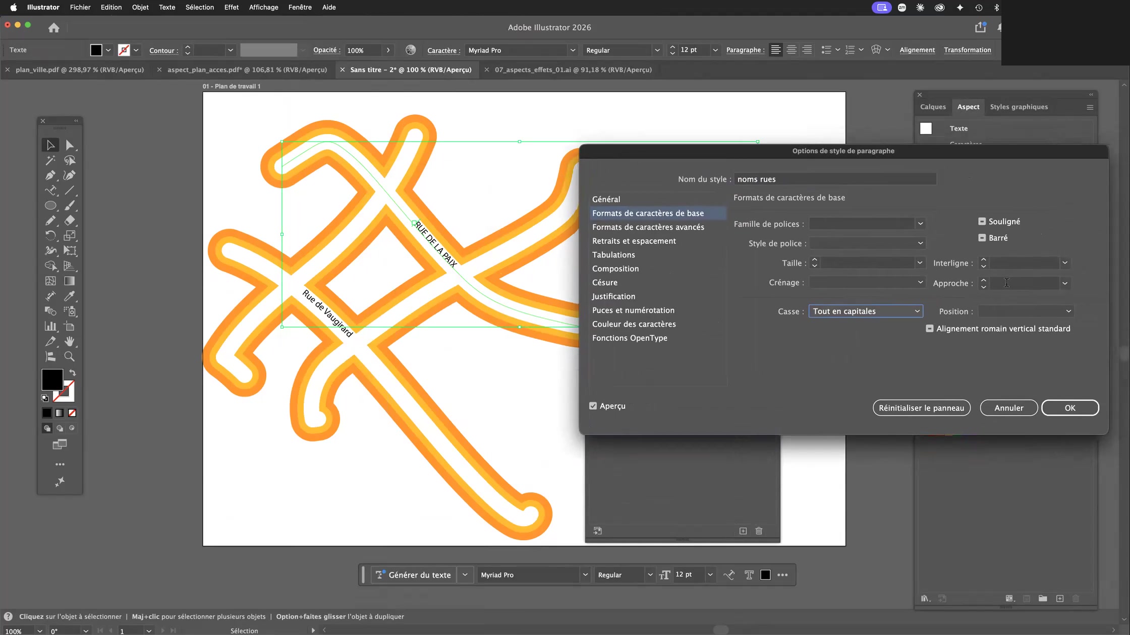Open the Effet menu
The width and height of the screenshot is (1130, 635).
click(231, 7)
